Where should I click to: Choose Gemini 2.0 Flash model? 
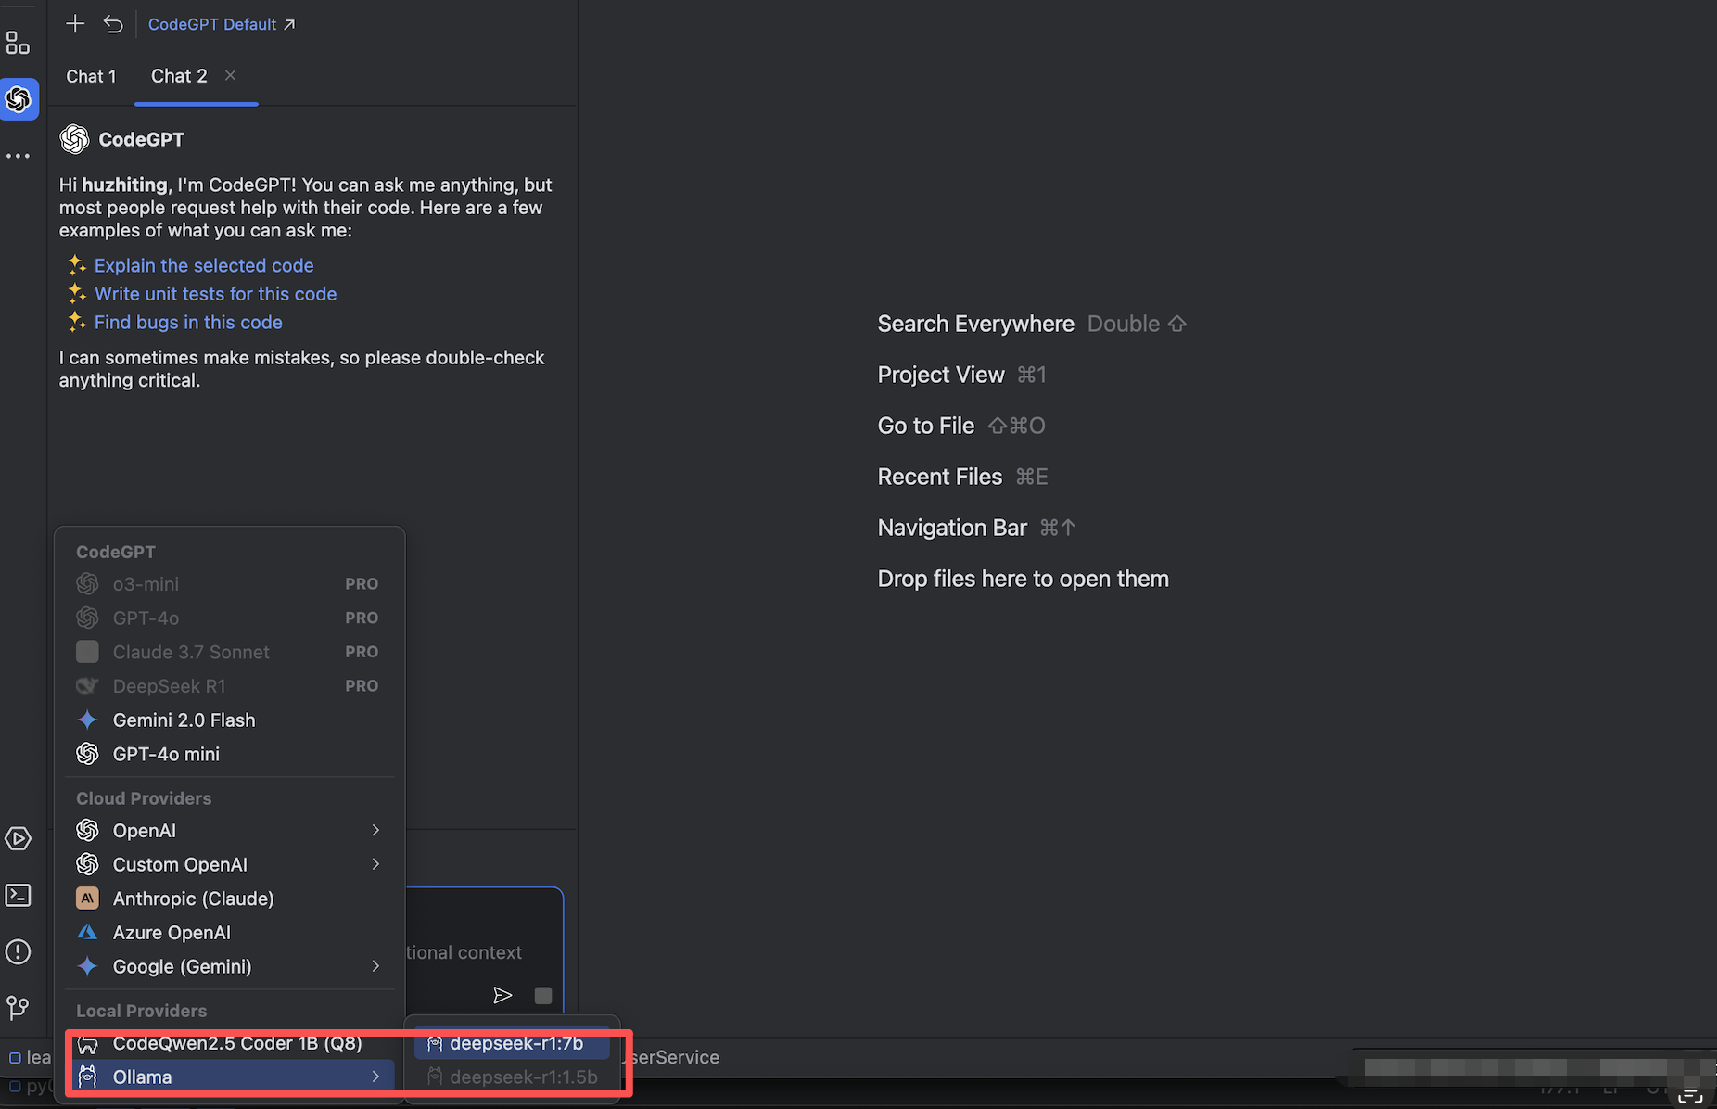click(x=229, y=720)
